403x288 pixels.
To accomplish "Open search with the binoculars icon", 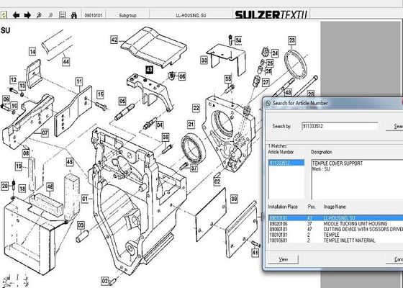I will [74, 15].
